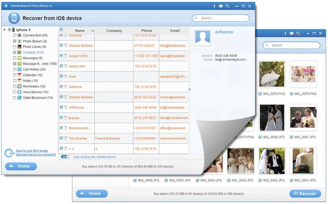
Task: Toggle the Contacts (213) checkbox
Action: point(14,53)
